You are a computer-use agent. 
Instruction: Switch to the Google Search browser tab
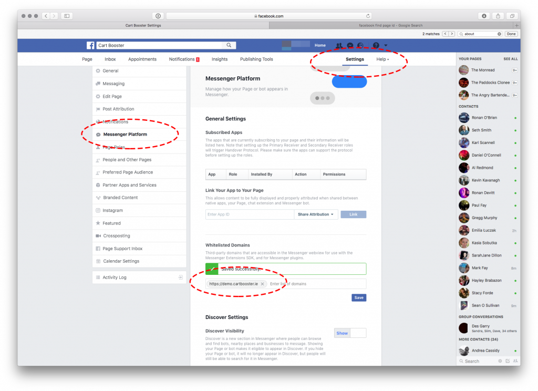[x=391, y=25]
